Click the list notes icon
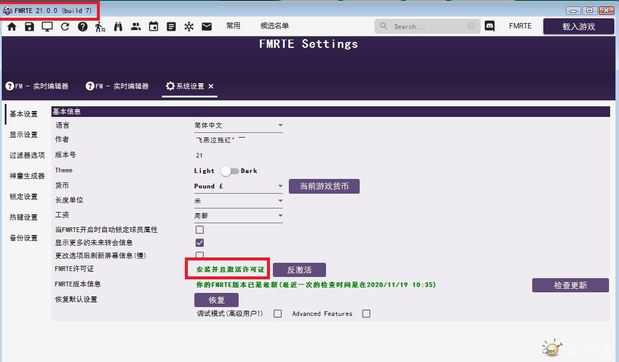This screenshot has width=619, height=362. coord(171,27)
